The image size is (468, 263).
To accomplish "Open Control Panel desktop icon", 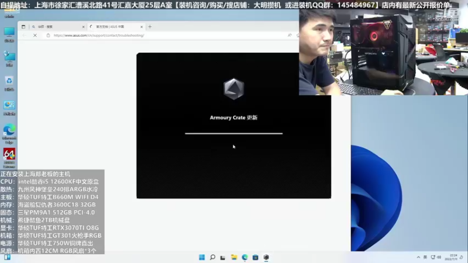I will [x=9, y=108].
